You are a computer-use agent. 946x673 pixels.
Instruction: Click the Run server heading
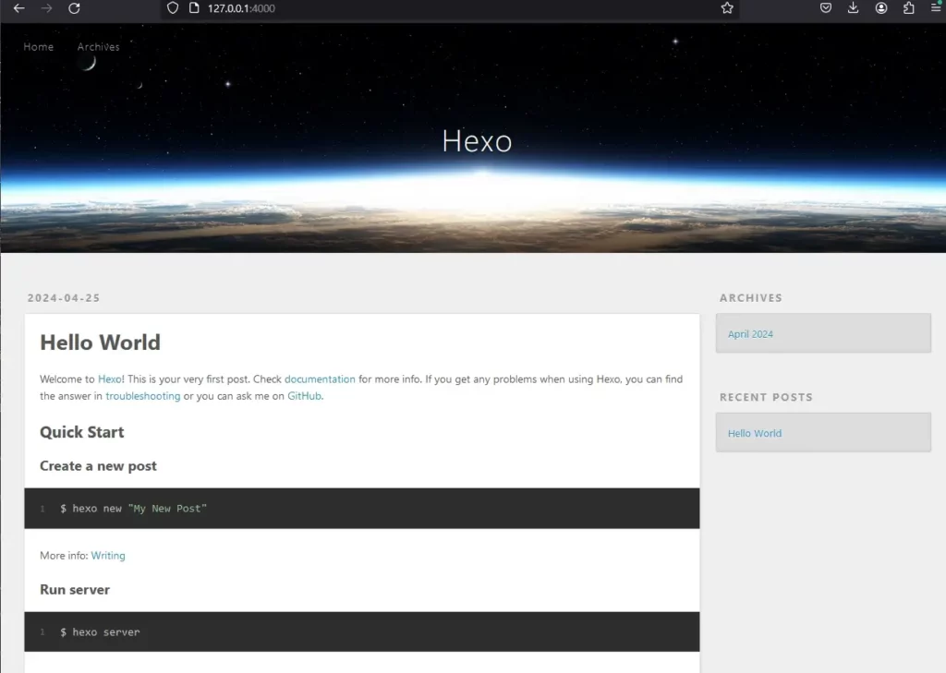pyautogui.click(x=75, y=590)
